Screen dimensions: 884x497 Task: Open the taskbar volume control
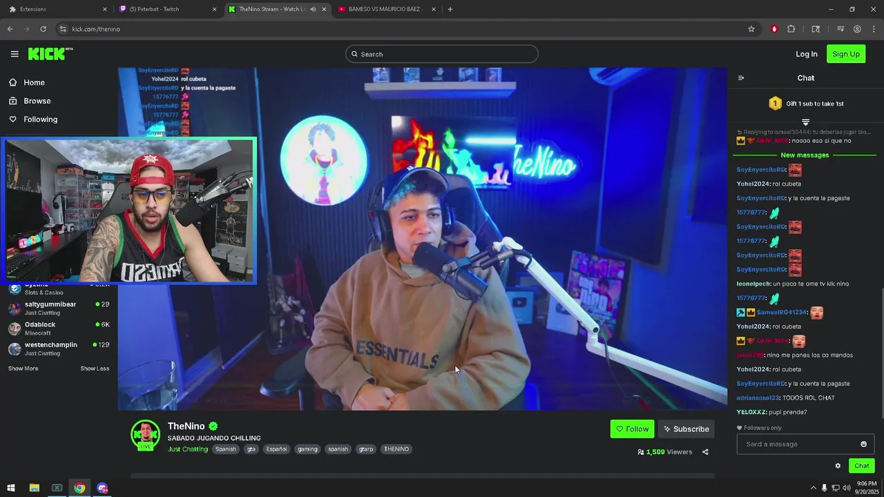click(847, 488)
